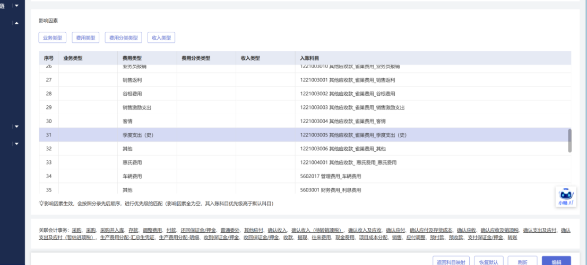587x265 pixels.
Task: Open the 普通委外 link
Action: click(x=230, y=230)
